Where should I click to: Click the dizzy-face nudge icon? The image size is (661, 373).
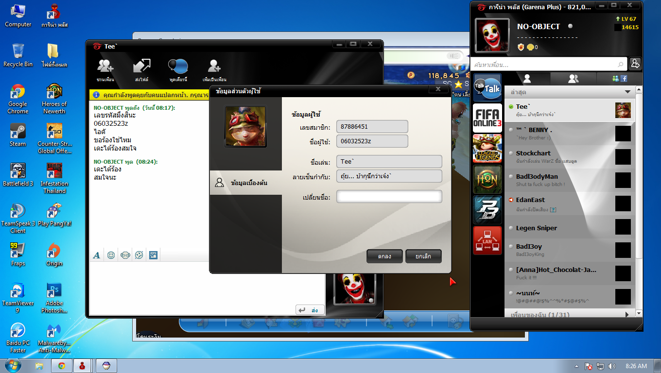(x=139, y=255)
